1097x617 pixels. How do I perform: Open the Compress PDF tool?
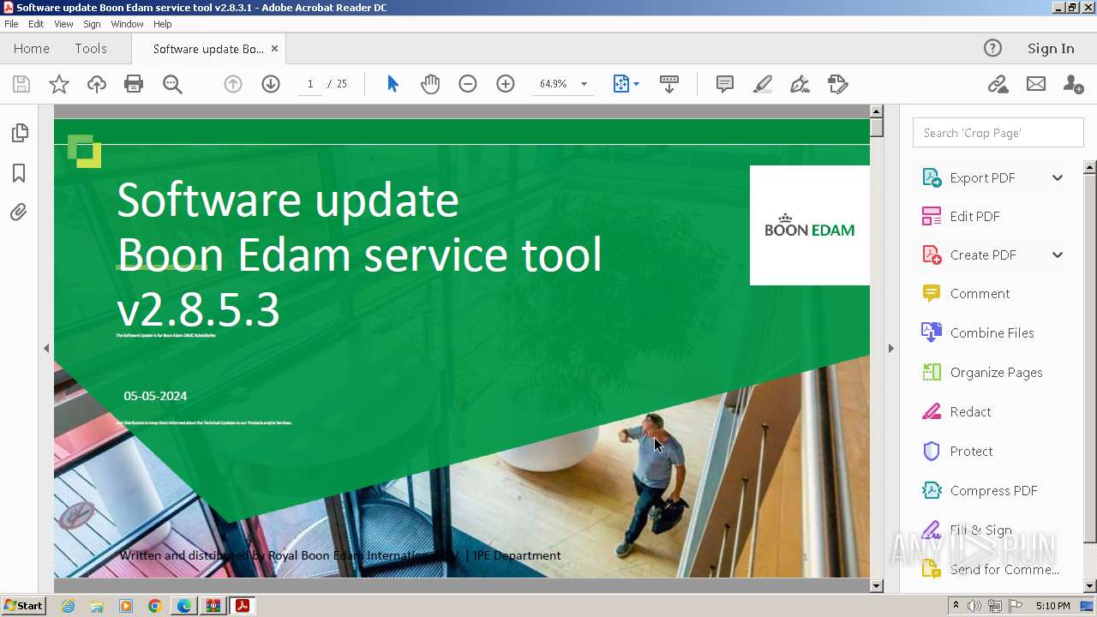click(x=993, y=491)
